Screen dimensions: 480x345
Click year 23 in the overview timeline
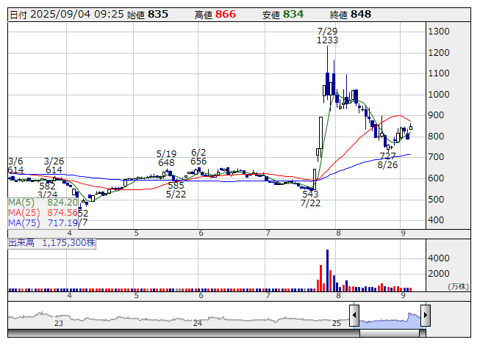tap(58, 323)
